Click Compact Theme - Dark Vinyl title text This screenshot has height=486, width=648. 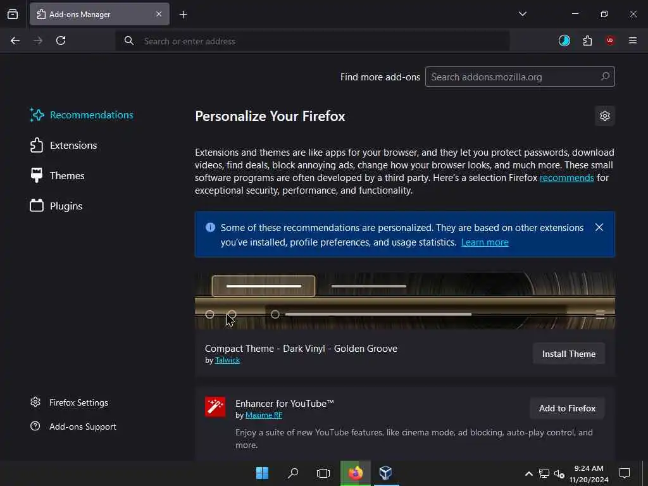point(301,349)
